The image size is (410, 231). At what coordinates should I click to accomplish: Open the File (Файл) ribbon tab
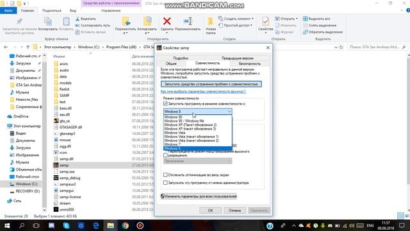[x=8, y=10]
